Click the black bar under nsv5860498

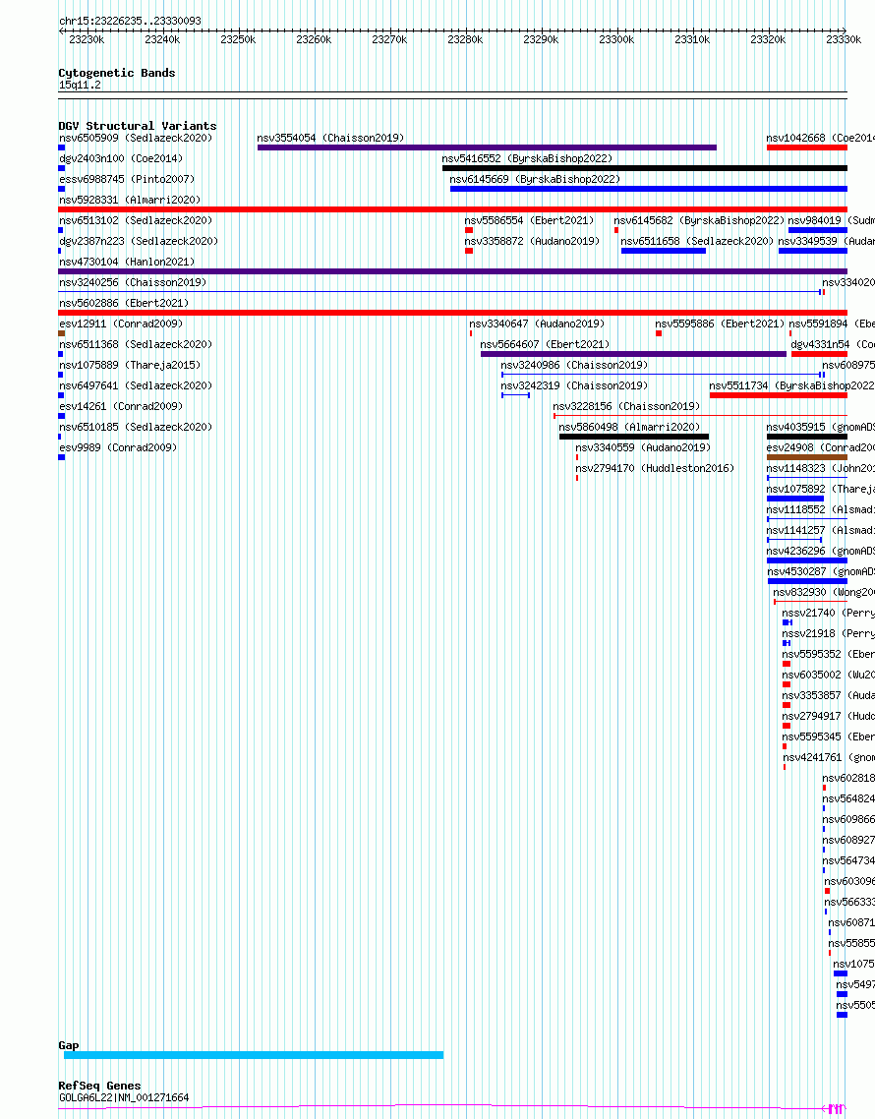coord(634,437)
